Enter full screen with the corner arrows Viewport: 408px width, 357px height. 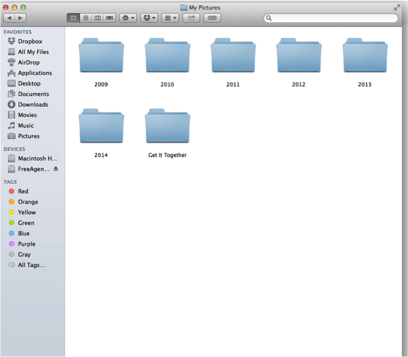click(397, 7)
